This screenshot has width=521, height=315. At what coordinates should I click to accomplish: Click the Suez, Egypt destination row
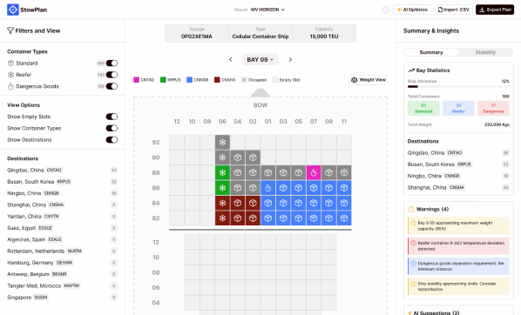62,228
